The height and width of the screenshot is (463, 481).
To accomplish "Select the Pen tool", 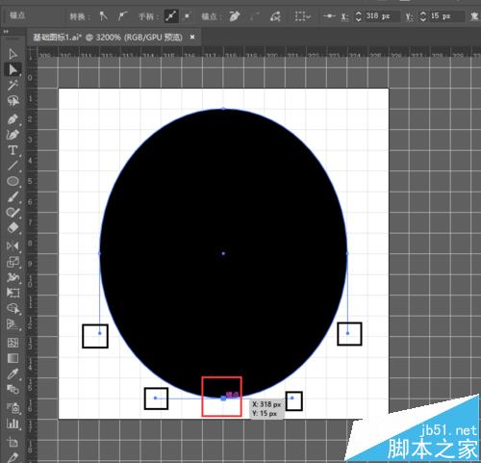I will pyautogui.click(x=13, y=119).
